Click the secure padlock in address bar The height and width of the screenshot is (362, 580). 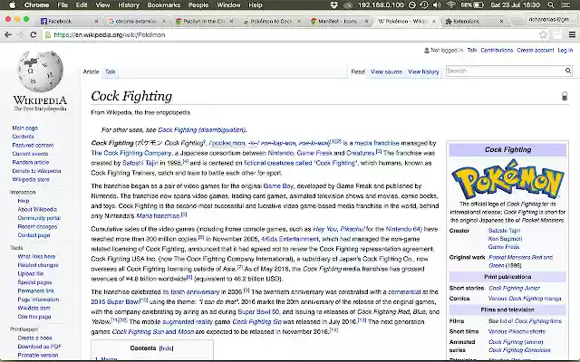47,34
